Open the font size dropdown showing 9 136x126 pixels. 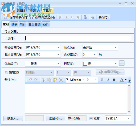95,80
